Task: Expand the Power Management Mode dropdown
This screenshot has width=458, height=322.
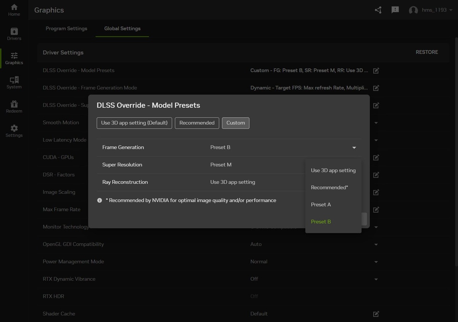Action: point(376,262)
